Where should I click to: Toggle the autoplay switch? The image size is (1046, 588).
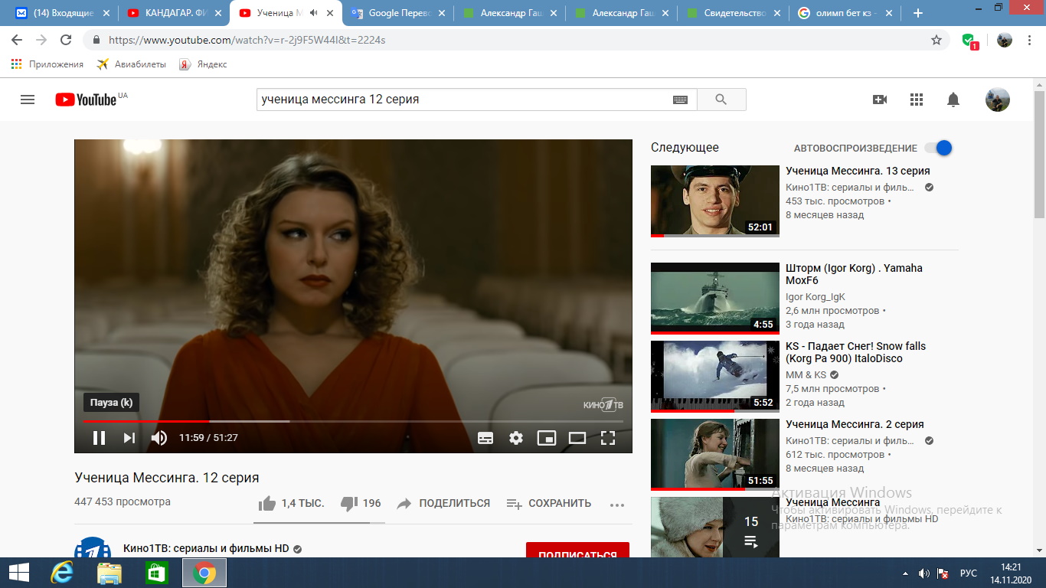point(938,148)
